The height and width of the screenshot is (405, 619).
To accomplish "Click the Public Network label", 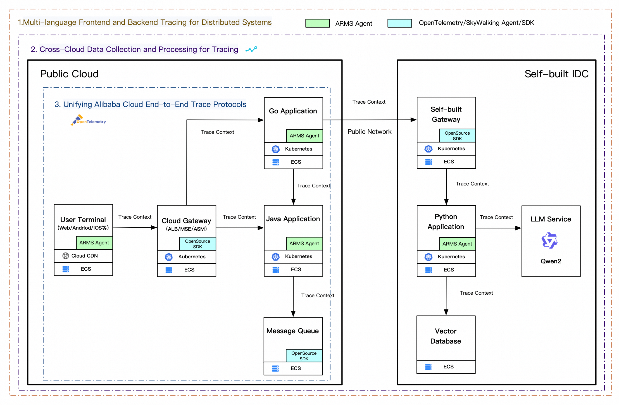I will pos(369,132).
